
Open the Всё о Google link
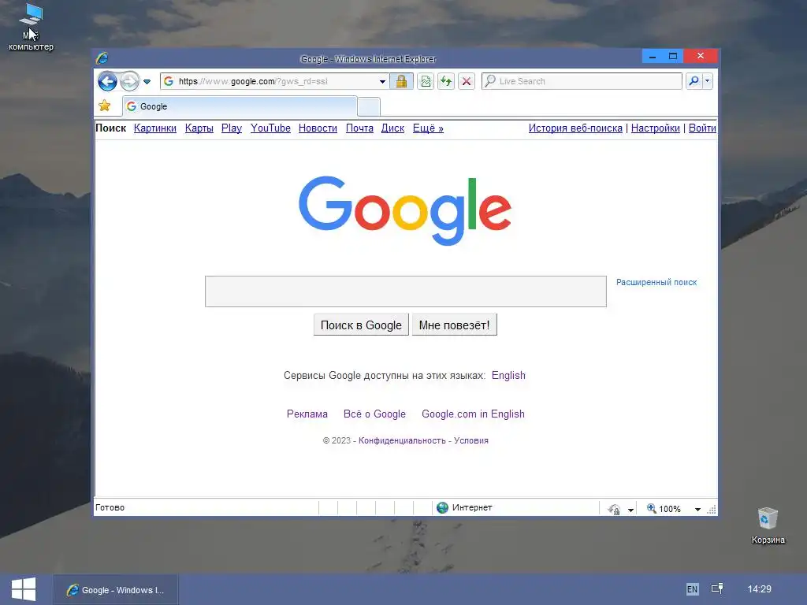point(374,414)
